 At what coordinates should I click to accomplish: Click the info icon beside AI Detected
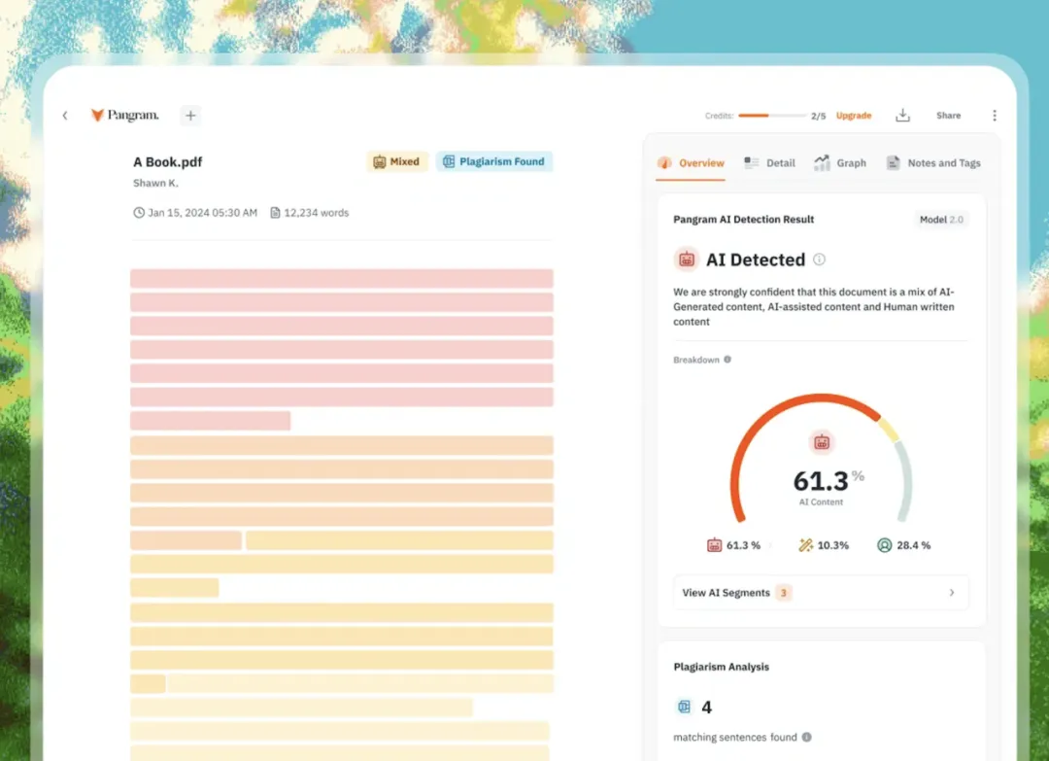click(819, 259)
